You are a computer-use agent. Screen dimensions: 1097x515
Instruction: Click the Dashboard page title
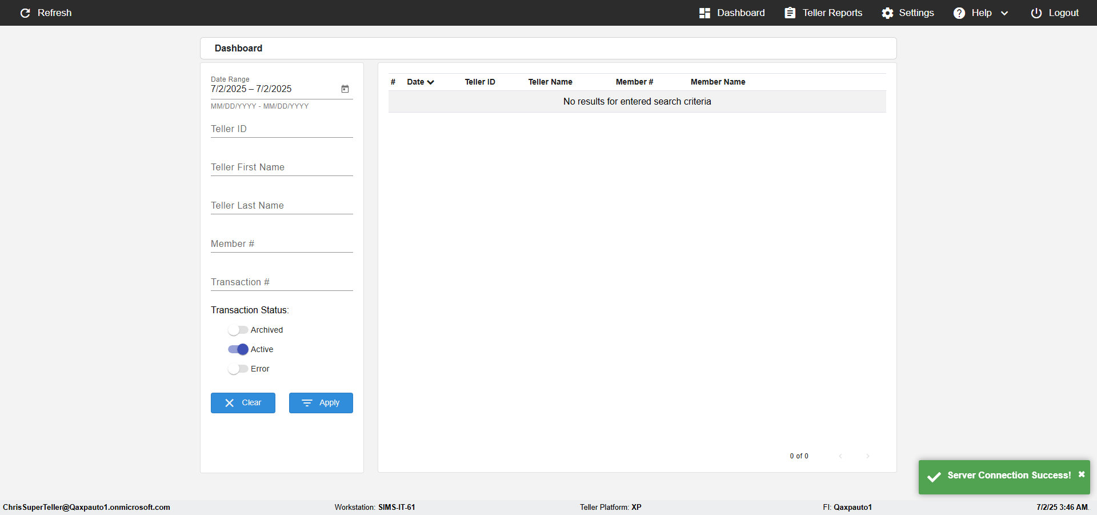click(x=238, y=48)
